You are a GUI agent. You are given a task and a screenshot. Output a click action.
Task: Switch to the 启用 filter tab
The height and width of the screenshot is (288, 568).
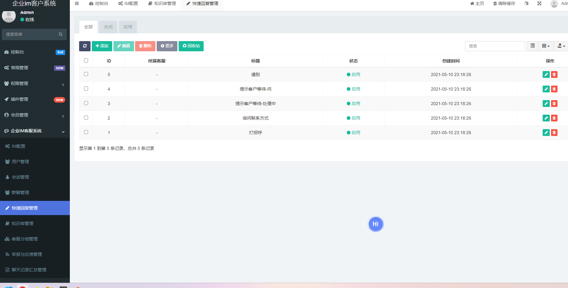tap(128, 27)
